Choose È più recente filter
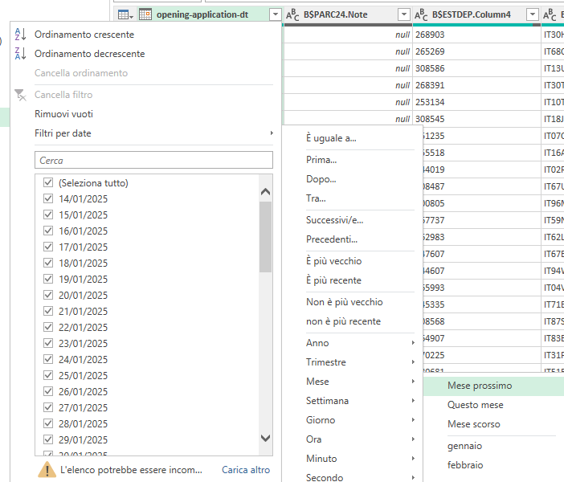Image resolution: width=564 pixels, height=482 pixels. coord(333,280)
